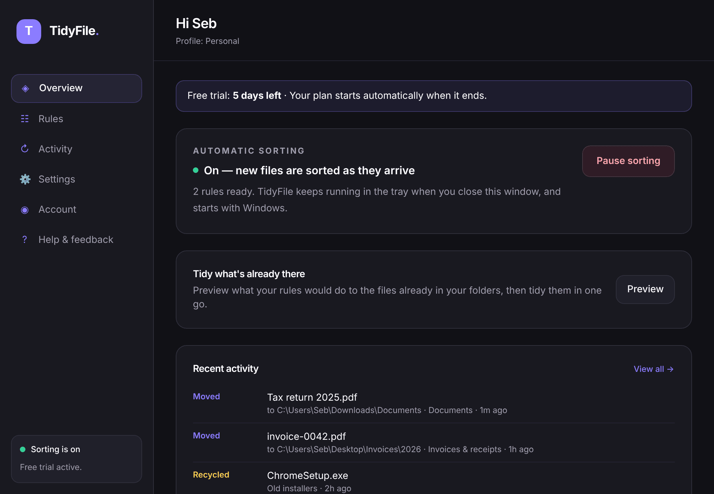Open Help & feedback
The image size is (714, 494).
click(x=77, y=239)
